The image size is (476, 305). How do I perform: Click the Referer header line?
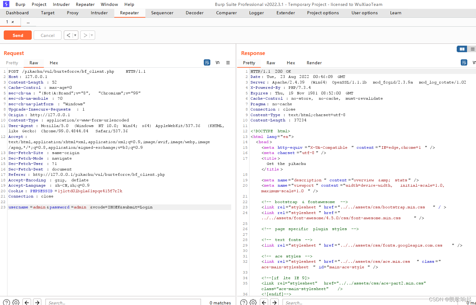pyautogui.click(x=86, y=175)
